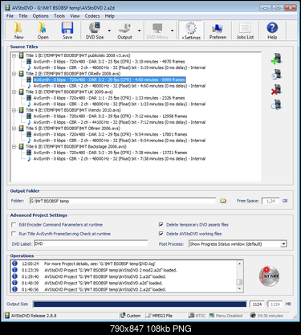301x335 pixels.
Task: Click the MPEG2 File status bar icon
Action: (x=148, y=316)
